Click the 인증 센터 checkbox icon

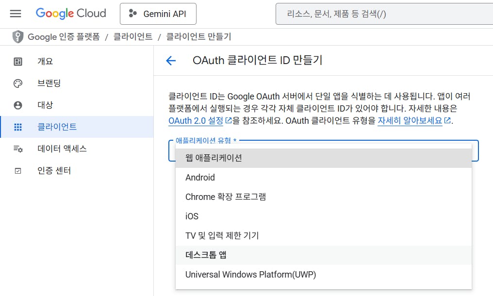pyautogui.click(x=18, y=171)
